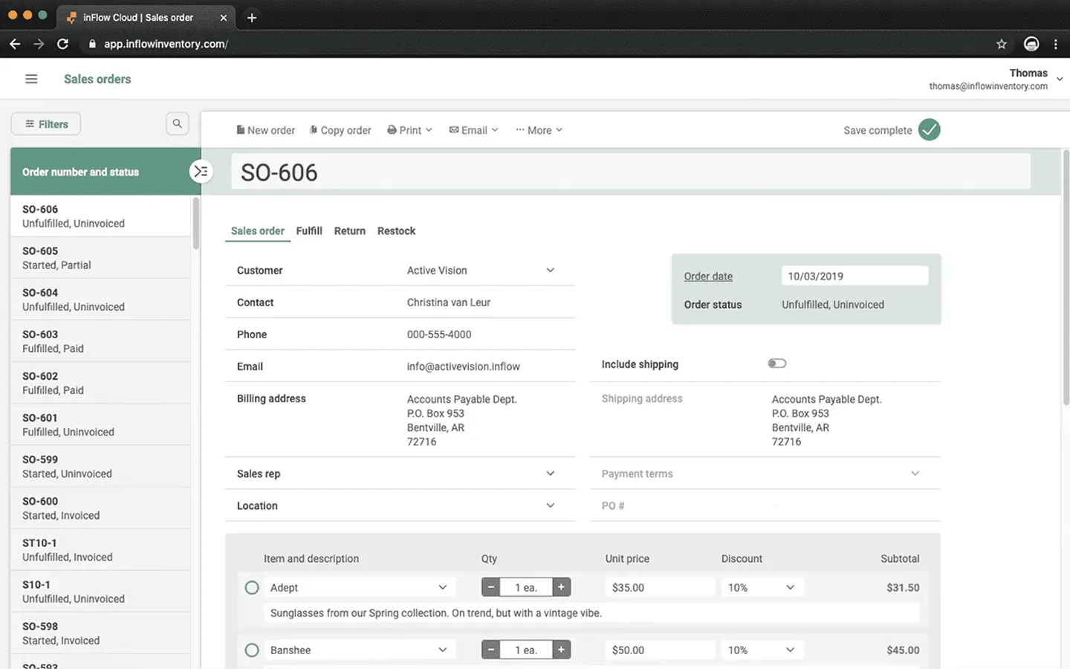Viewport: 1070px width, 669px height.
Task: Switch to the Restock tab
Action: pos(396,231)
